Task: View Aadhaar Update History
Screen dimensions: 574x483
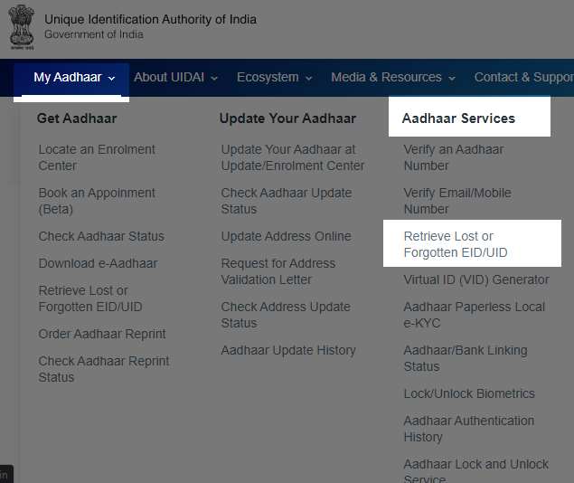Action: click(x=288, y=350)
